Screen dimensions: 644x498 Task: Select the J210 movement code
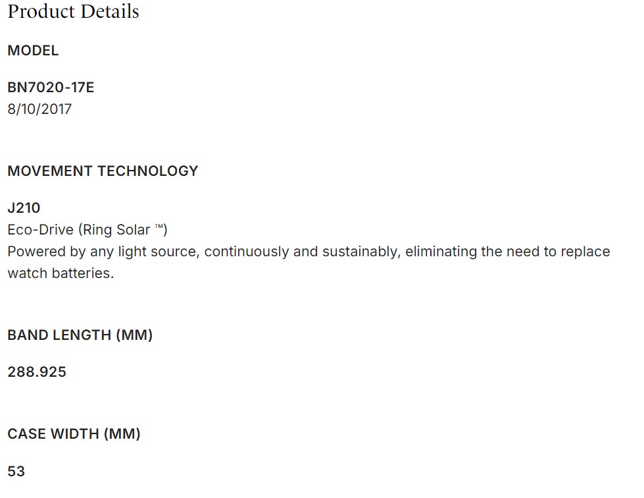(x=24, y=208)
